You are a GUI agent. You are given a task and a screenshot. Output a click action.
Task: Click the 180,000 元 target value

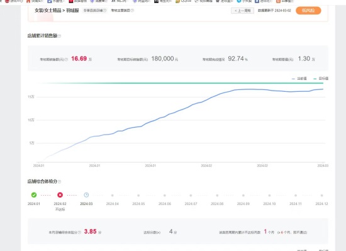click(x=165, y=59)
